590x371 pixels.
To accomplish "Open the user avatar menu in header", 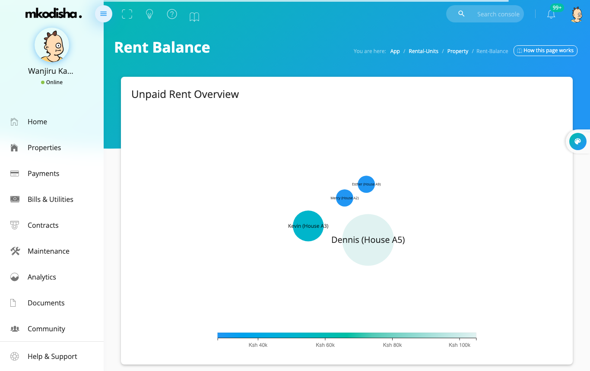I will point(577,15).
